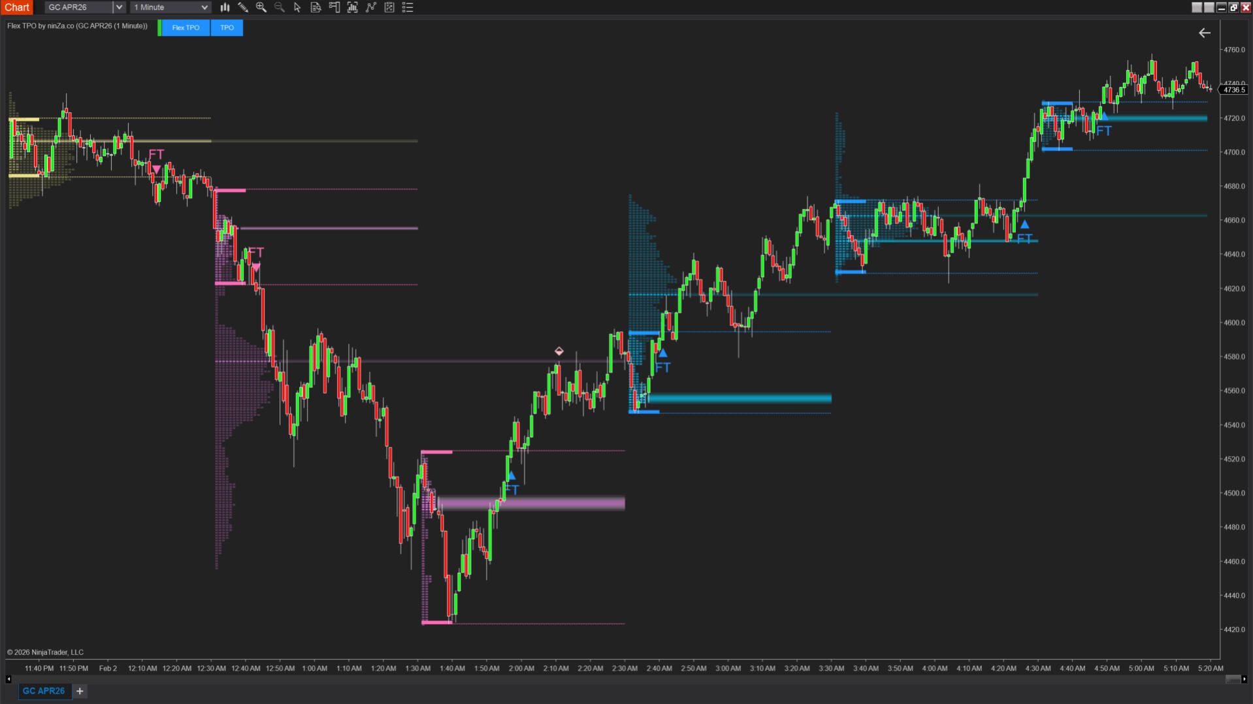Toggle the green indicator status bar
Image resolution: width=1253 pixels, height=704 pixels.
coord(159,27)
